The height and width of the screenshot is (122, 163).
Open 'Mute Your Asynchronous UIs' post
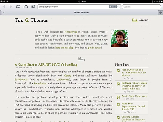click(x=133, y=106)
